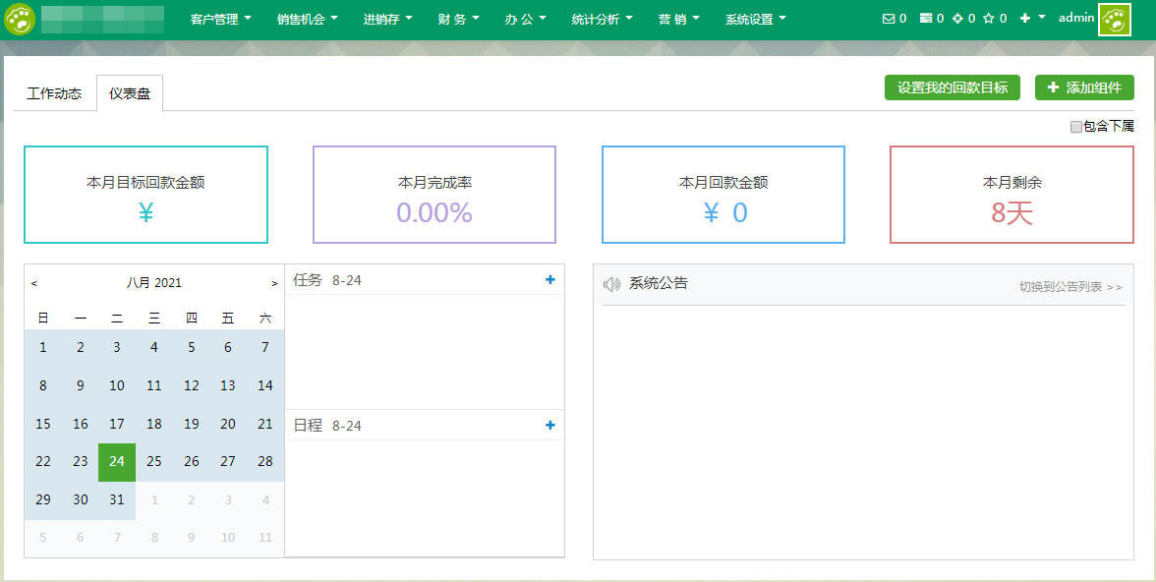Open the star favorites counter icon

pos(989,18)
